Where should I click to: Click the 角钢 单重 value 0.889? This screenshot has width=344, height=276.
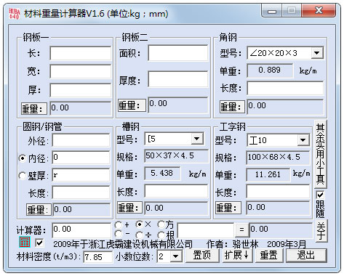tap(270, 70)
